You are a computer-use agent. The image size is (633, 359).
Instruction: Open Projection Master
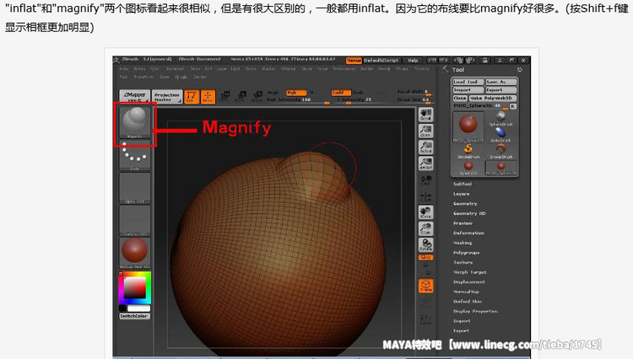point(167,97)
